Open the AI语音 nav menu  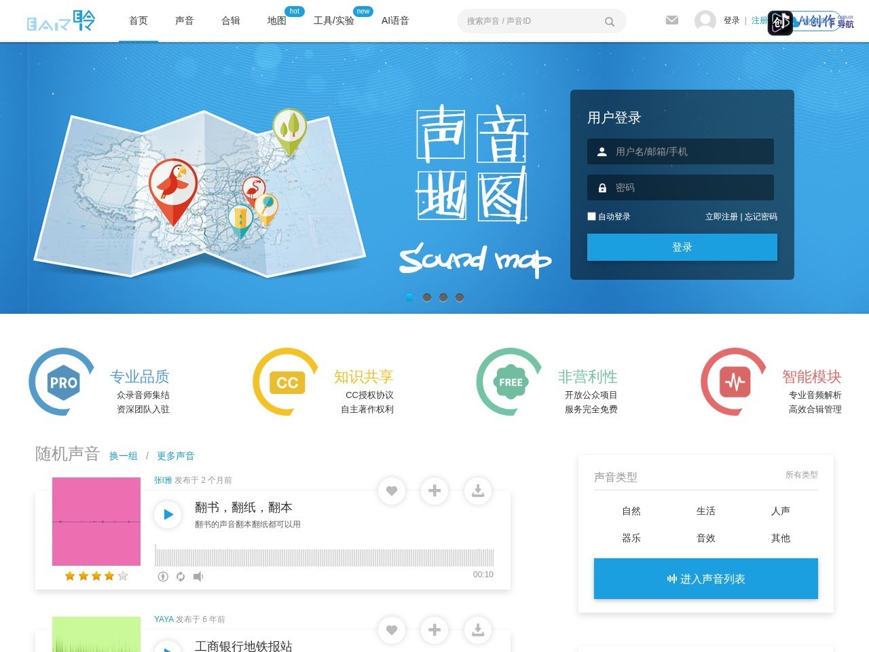395,20
